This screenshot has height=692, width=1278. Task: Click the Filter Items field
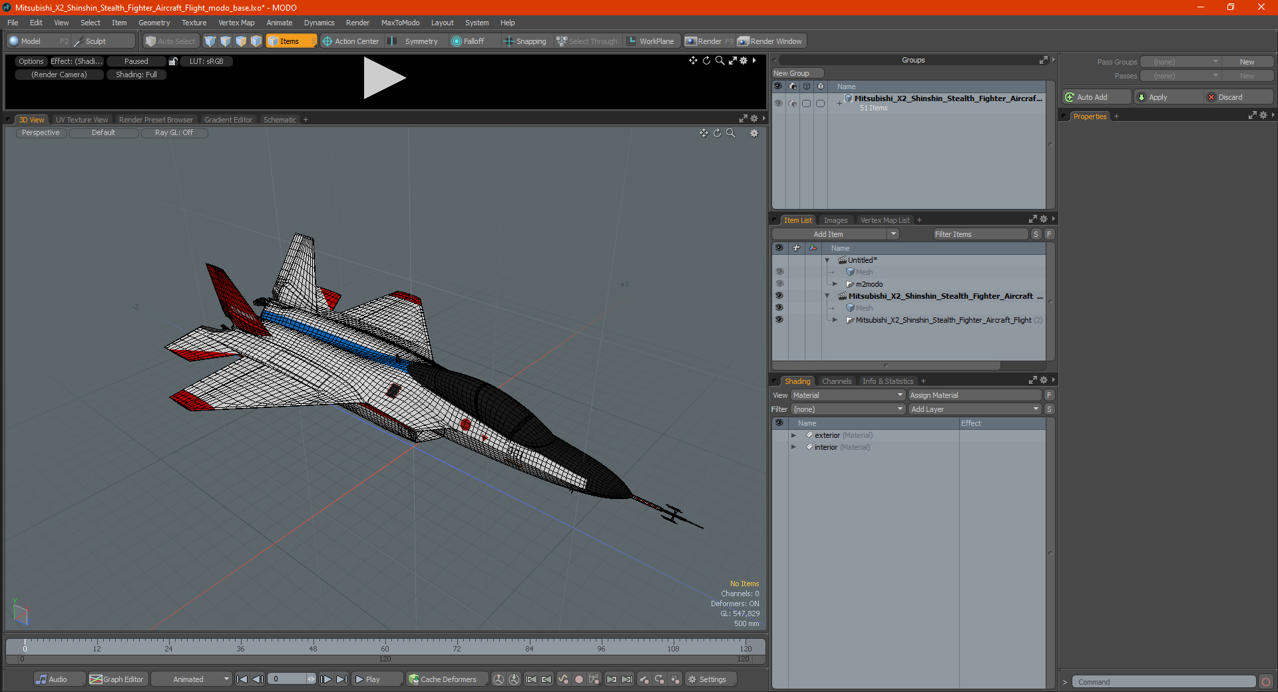click(x=980, y=234)
